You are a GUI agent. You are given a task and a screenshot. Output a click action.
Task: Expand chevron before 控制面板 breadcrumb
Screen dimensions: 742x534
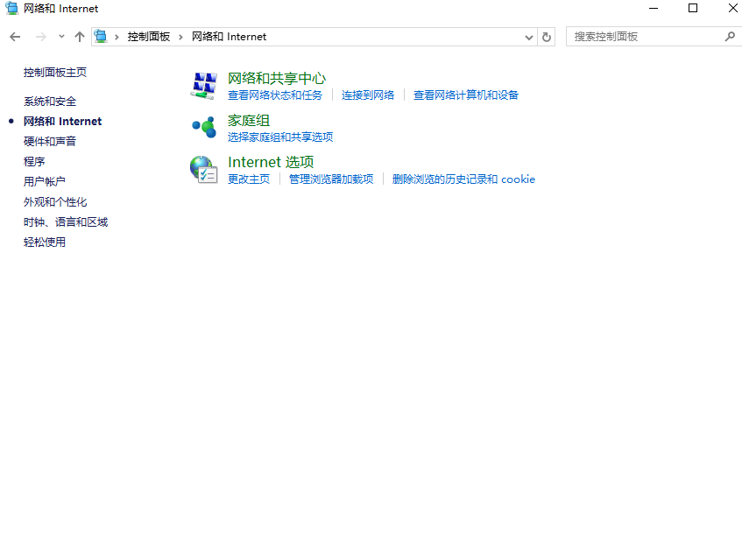pyautogui.click(x=117, y=37)
